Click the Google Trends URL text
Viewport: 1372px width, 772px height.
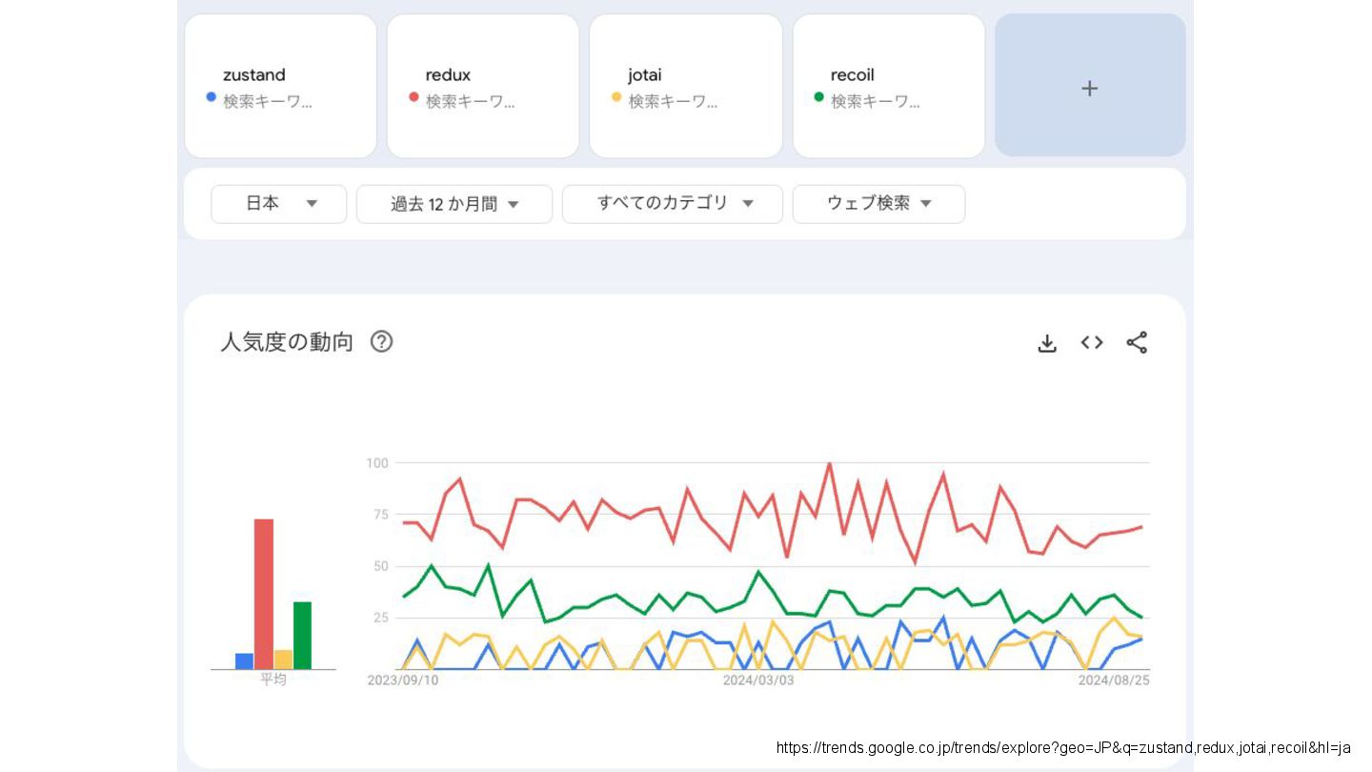pos(1063,748)
